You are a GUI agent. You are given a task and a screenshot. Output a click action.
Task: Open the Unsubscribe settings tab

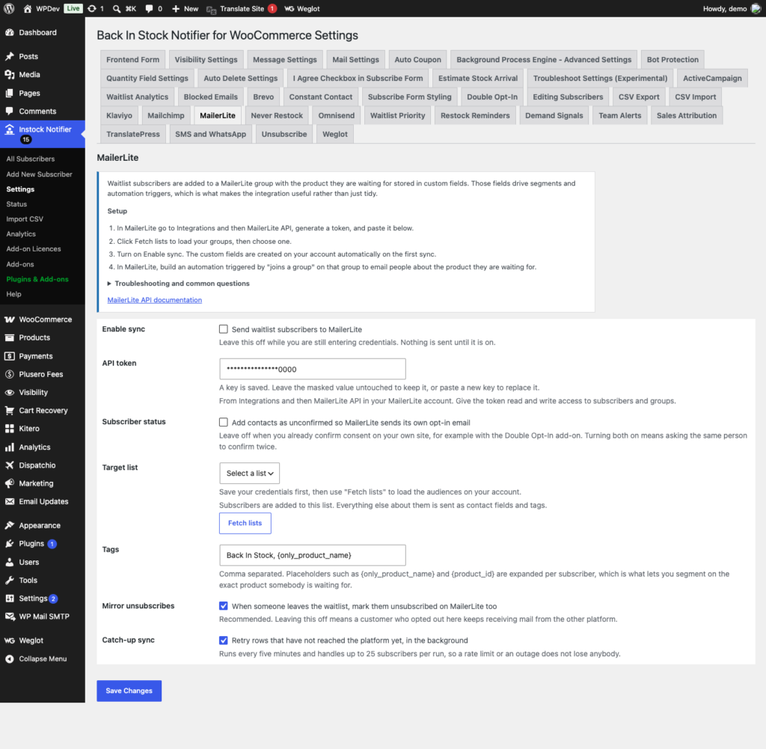pyautogui.click(x=284, y=134)
